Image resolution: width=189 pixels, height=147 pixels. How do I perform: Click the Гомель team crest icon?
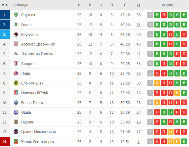coord(16,25)
